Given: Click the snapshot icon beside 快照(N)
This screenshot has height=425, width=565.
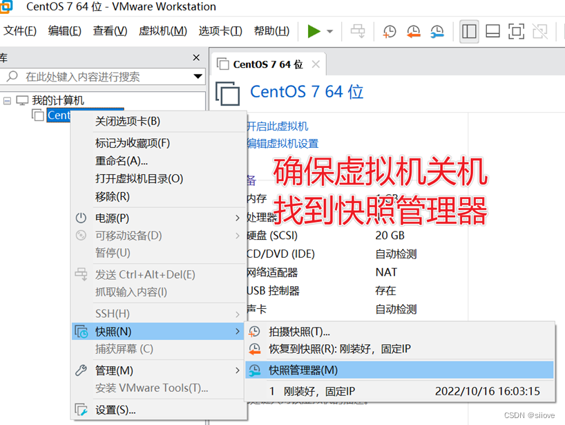Looking at the screenshot, I should point(81,331).
